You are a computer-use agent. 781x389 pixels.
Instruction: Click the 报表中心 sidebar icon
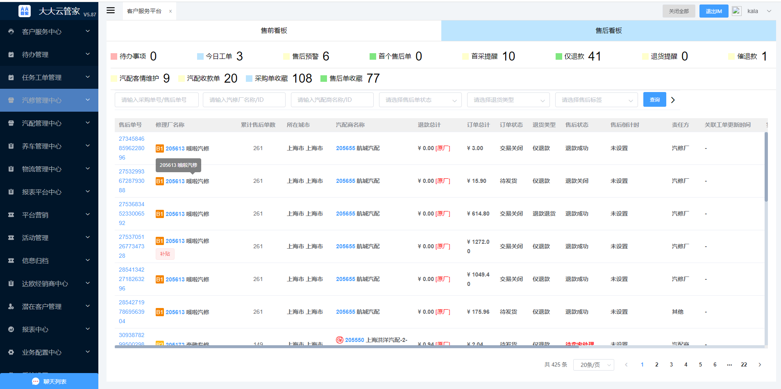click(x=11, y=329)
